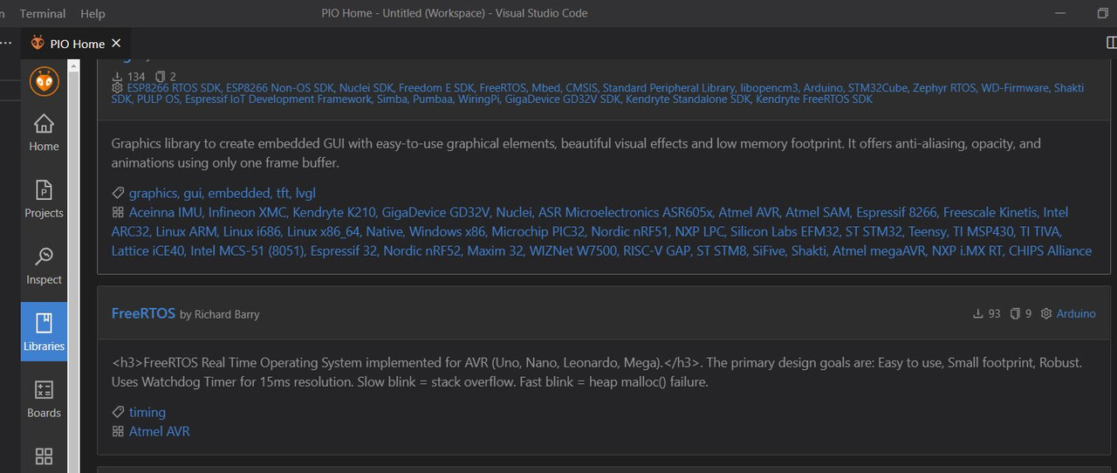Open the STM32Cube framework link

click(880, 88)
